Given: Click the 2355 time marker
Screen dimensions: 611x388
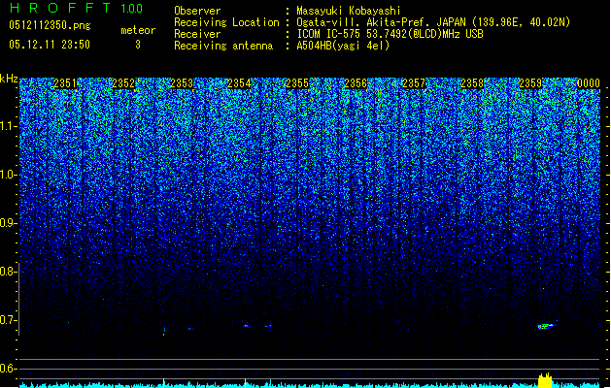Looking at the screenshot, I should click(297, 83).
